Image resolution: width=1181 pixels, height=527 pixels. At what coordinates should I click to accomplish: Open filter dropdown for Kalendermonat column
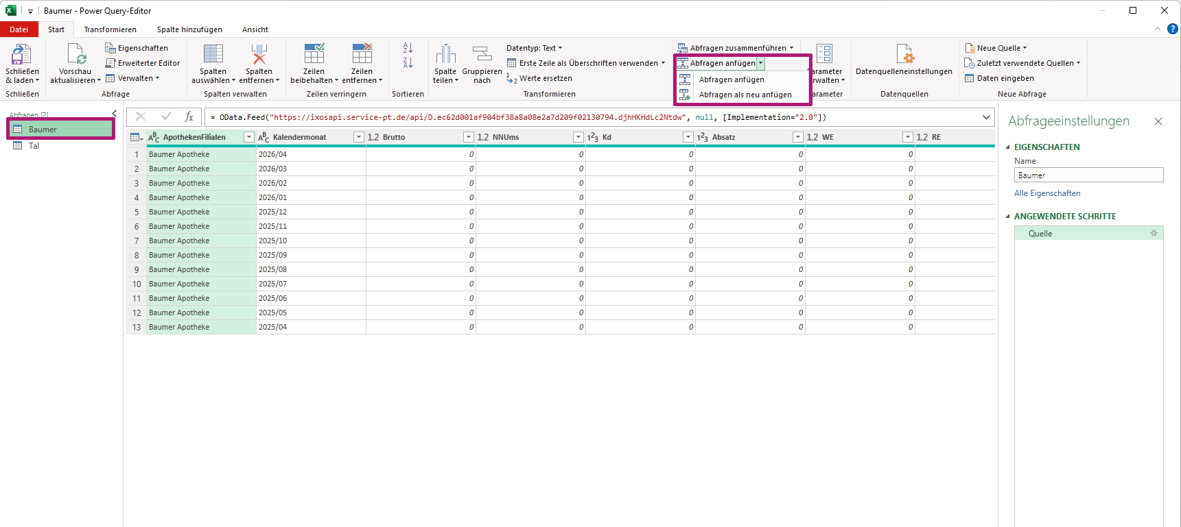(358, 137)
